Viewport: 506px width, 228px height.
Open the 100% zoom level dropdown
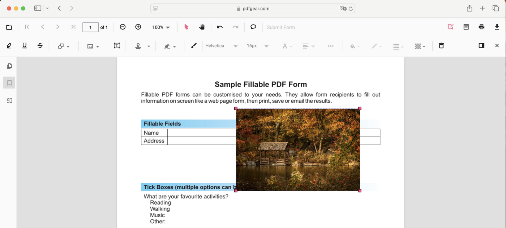tap(161, 27)
